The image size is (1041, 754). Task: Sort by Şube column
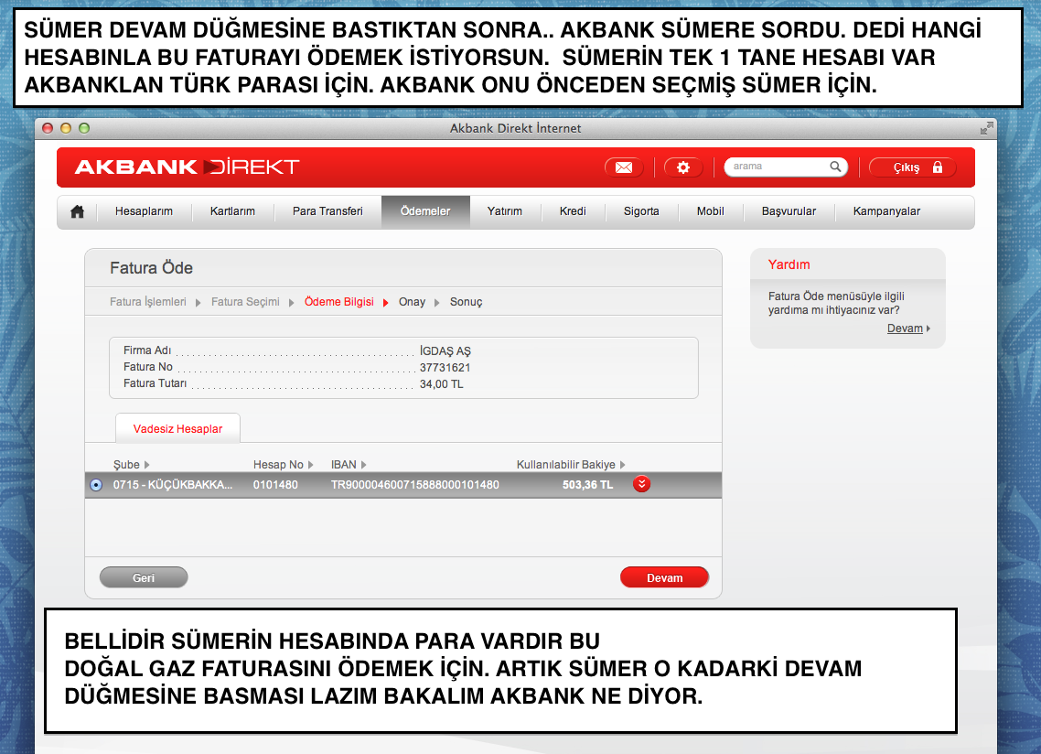tap(132, 464)
